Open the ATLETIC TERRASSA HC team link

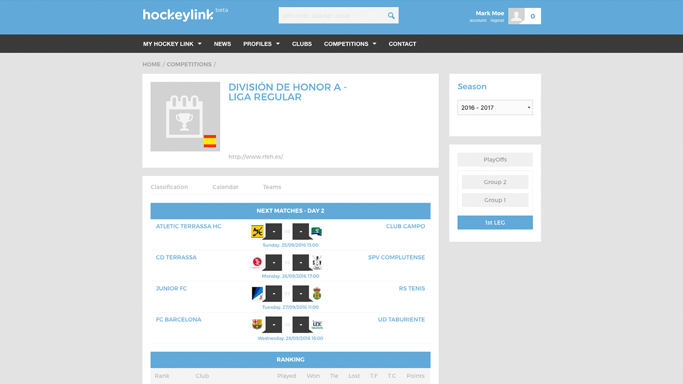click(188, 226)
